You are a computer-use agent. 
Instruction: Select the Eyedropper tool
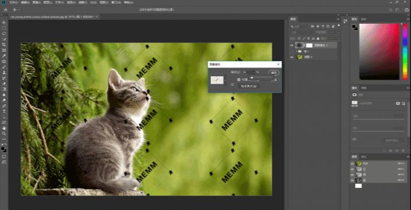point(4,56)
